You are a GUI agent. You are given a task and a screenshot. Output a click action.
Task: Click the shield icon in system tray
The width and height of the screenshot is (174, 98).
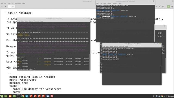tap(157, 96)
